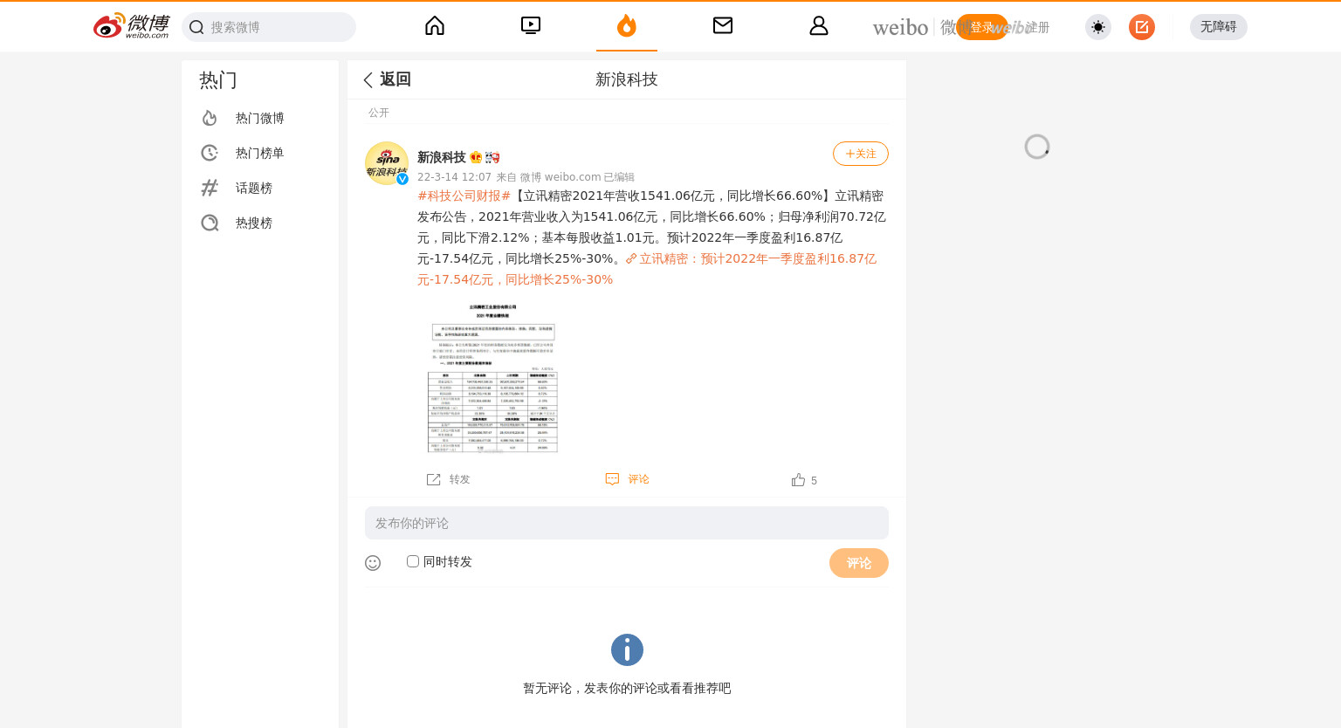Click the 已编辑 edited label

[619, 177]
